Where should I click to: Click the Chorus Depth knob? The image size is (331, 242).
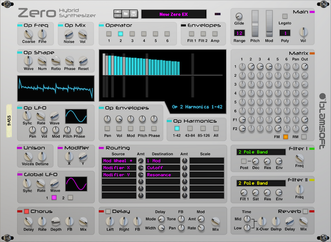tap(56, 222)
